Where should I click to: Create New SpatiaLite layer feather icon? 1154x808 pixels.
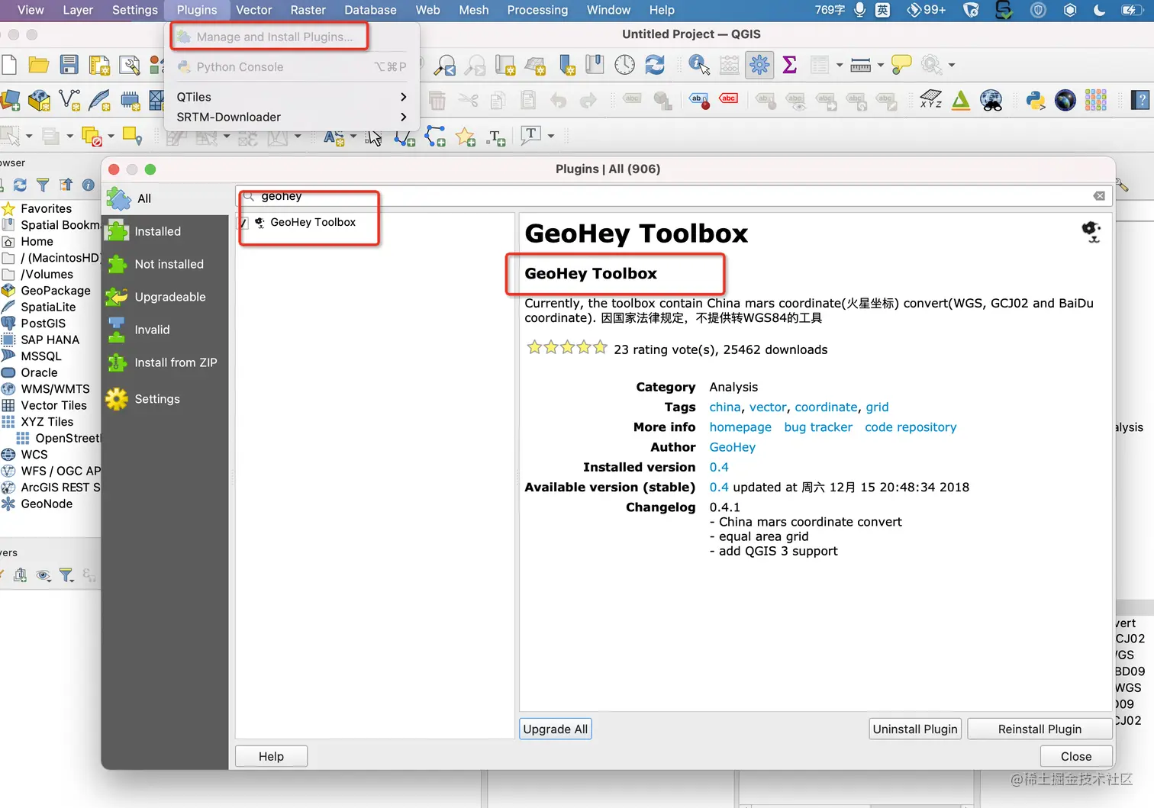point(99,100)
